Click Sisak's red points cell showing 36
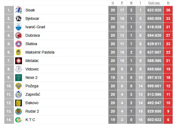This screenshot has height=130, width=174. [x=168, y=10]
